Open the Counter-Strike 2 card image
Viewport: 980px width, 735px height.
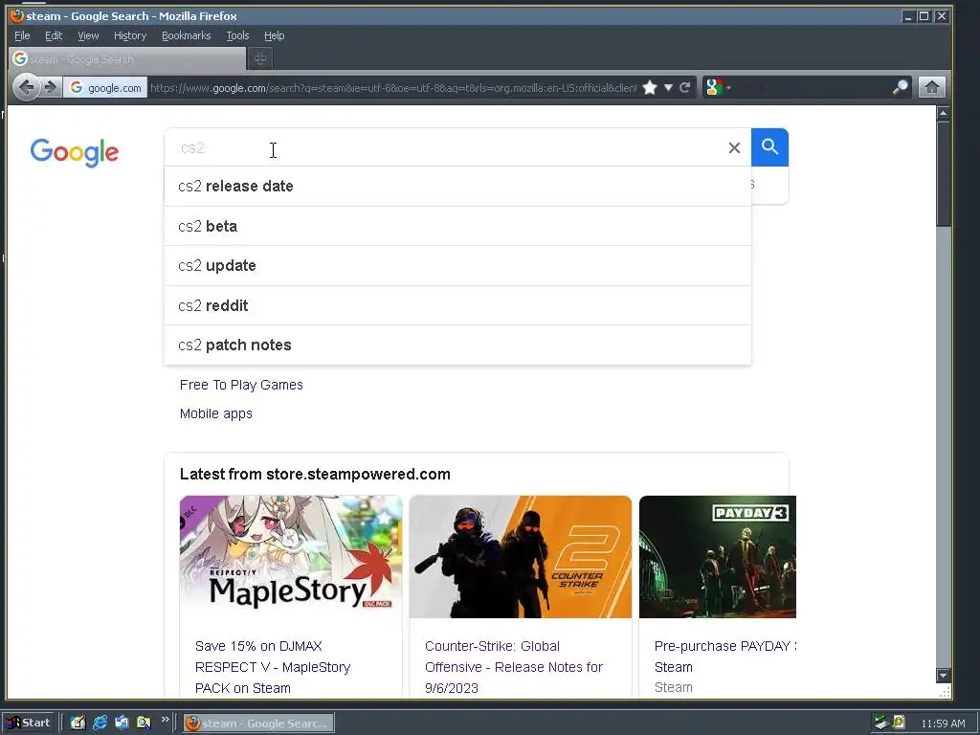[520, 557]
